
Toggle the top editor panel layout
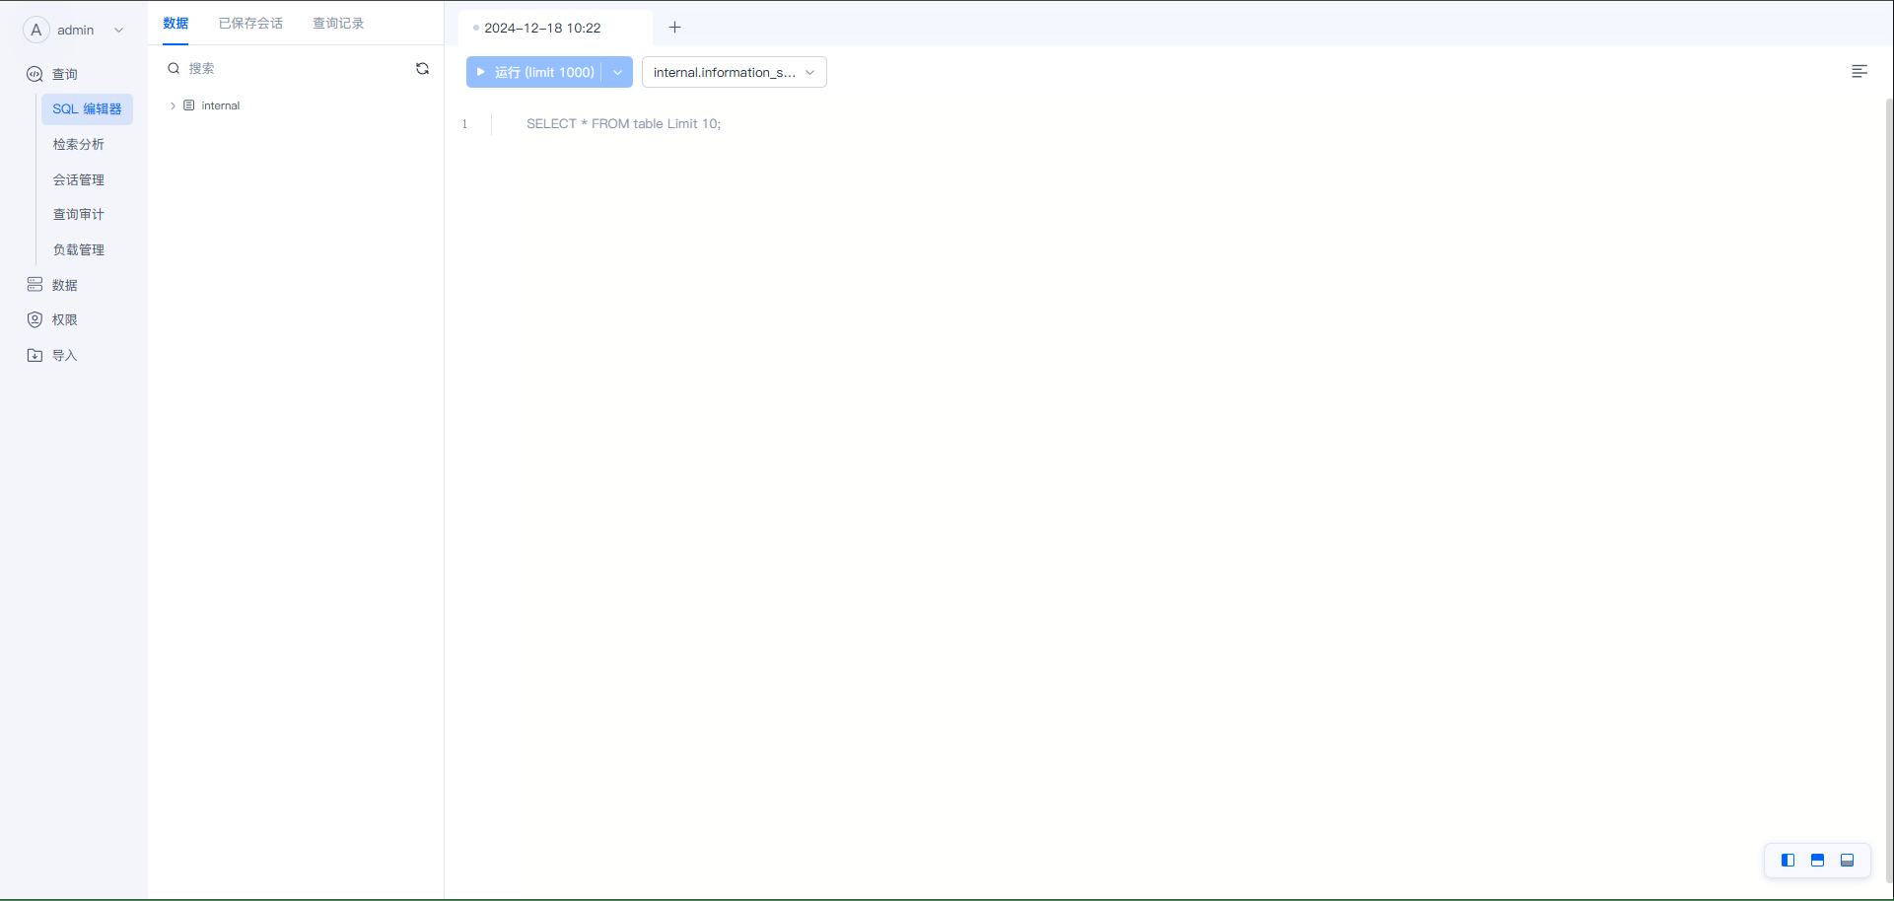tap(1817, 861)
